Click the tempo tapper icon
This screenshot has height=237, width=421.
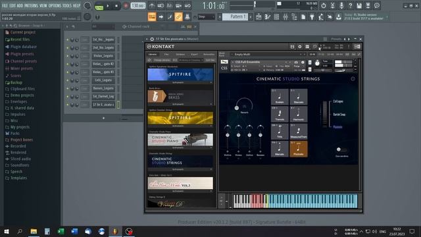coord(321,17)
